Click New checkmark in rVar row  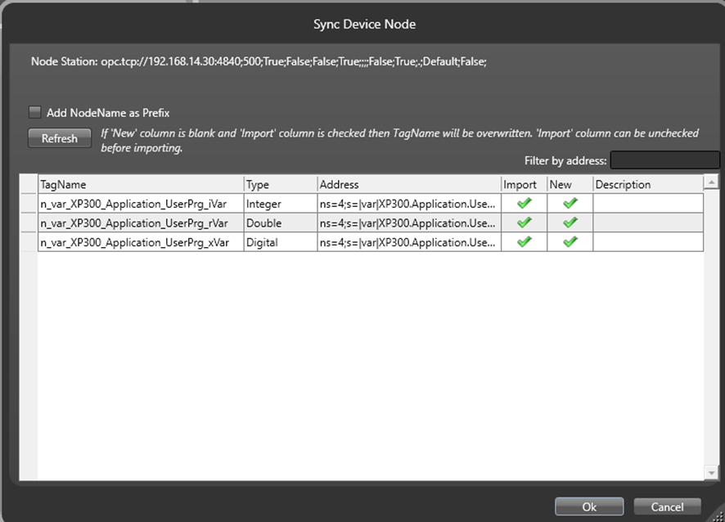tap(570, 223)
